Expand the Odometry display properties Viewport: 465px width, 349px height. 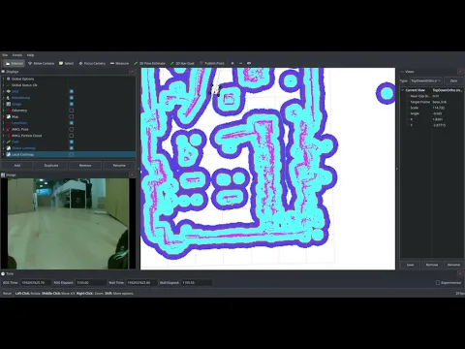coord(4,111)
